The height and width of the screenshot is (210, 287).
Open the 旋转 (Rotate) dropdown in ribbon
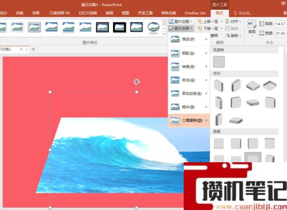pos(233,36)
